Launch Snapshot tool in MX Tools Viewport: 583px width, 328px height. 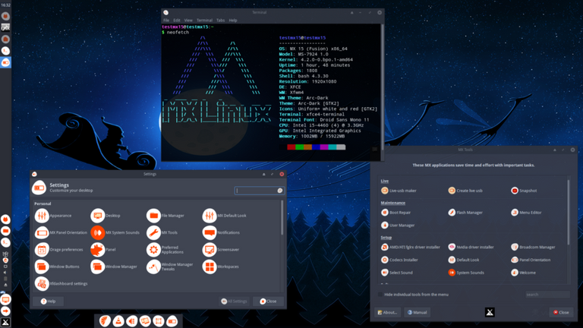click(x=524, y=191)
